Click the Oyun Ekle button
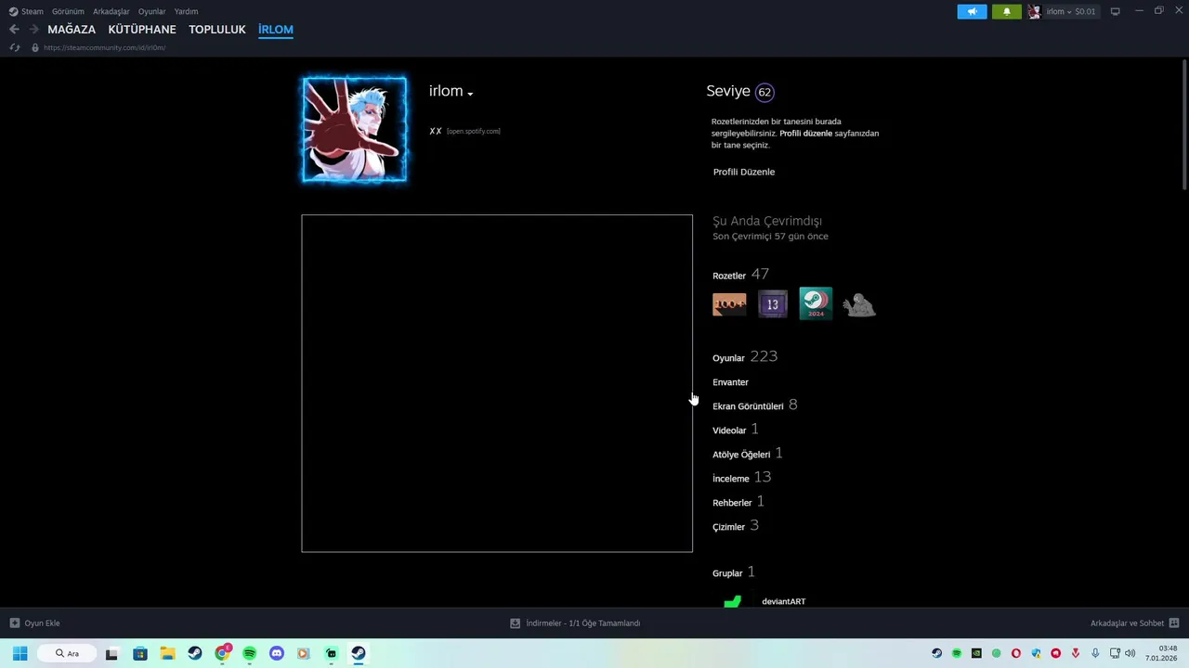The image size is (1189, 668). [x=34, y=623]
